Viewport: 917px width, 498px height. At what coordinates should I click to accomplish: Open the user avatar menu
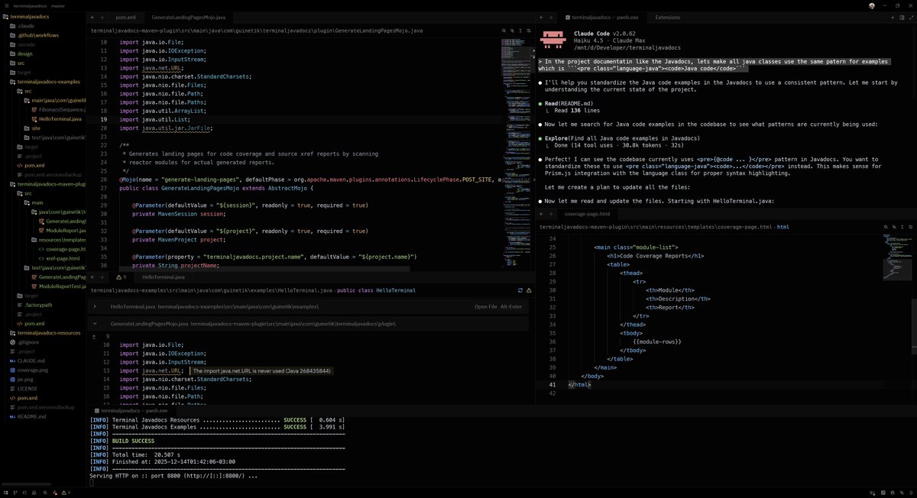872,5
